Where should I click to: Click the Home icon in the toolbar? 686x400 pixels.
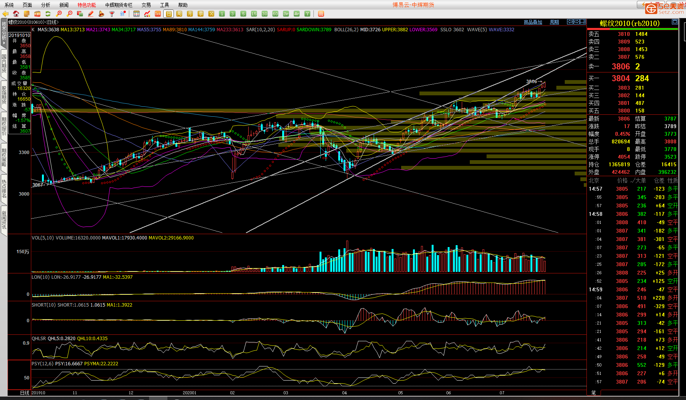point(16,14)
